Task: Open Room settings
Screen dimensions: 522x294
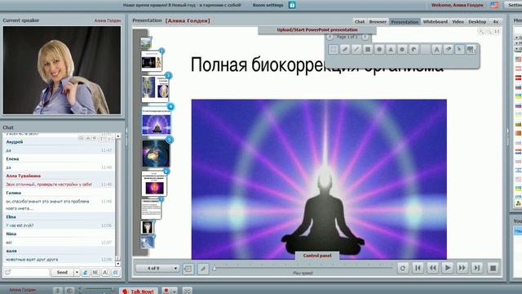Action: coord(268,5)
